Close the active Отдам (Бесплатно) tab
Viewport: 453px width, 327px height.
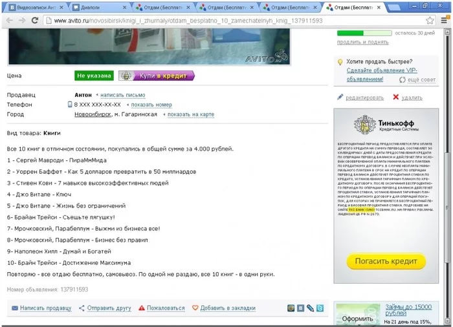[379, 8]
